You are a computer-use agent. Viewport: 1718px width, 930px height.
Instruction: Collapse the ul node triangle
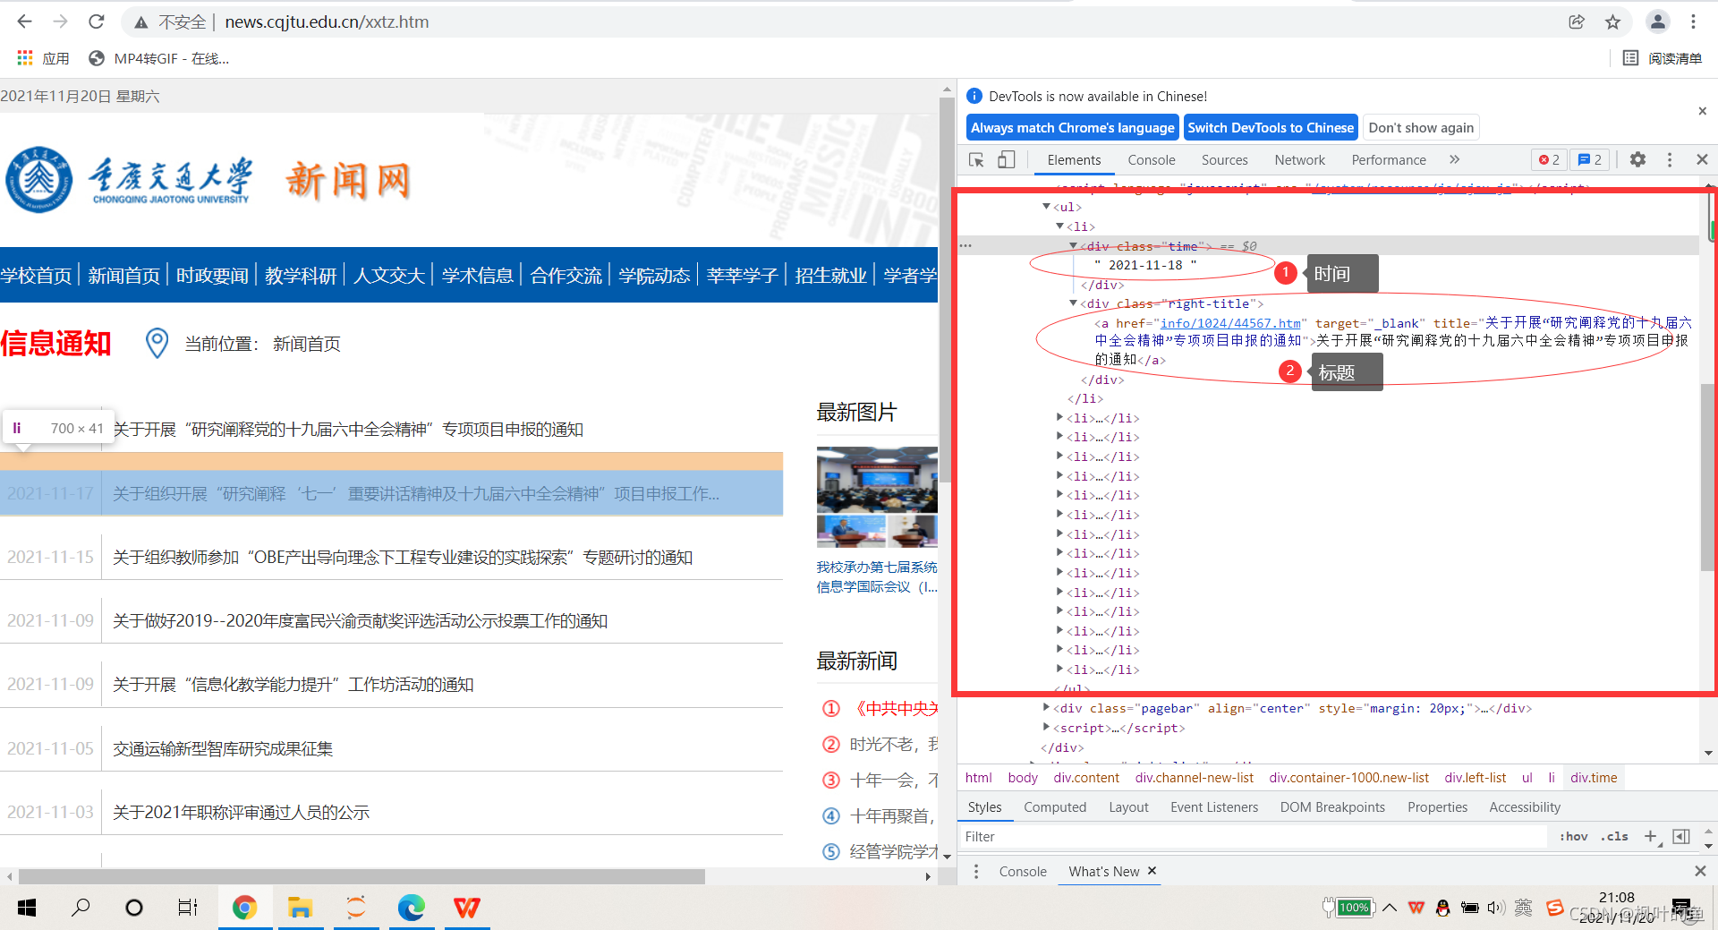pos(1046,207)
